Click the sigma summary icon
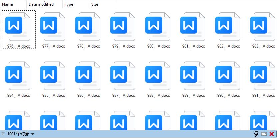 click(x=3, y=134)
